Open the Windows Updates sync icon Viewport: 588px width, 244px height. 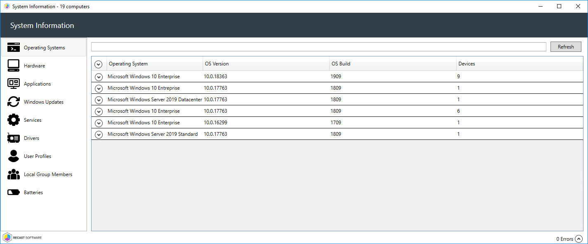coord(14,102)
